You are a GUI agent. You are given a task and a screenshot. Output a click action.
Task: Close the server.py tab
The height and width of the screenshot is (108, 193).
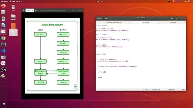coord(157,22)
